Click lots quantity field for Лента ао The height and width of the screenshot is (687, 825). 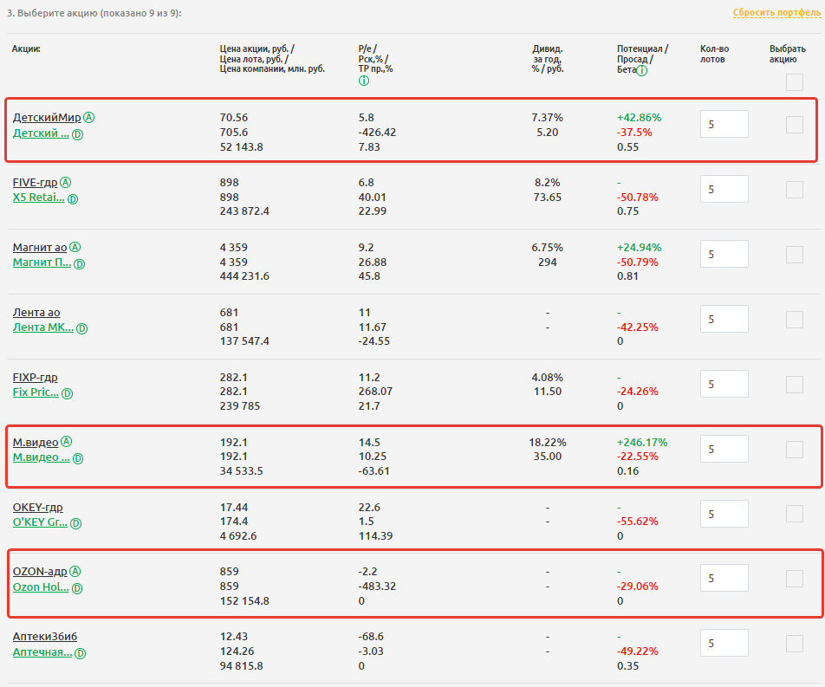coord(724,320)
